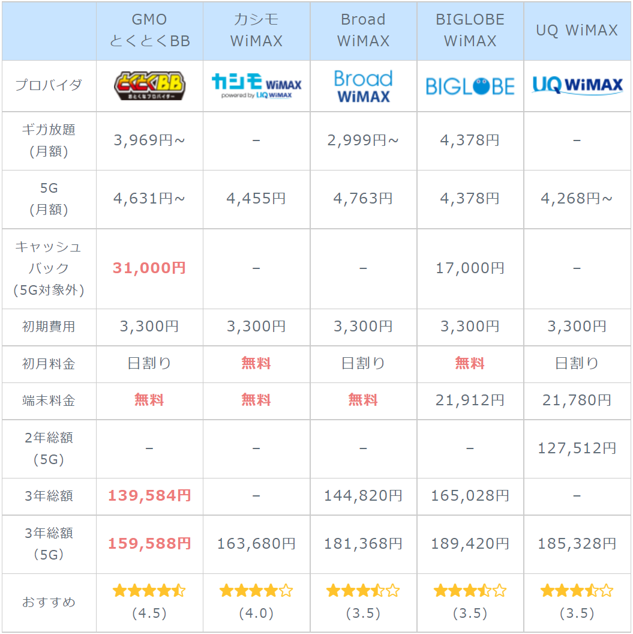
Task: Click the 初期費用 row label
Action: point(49,326)
